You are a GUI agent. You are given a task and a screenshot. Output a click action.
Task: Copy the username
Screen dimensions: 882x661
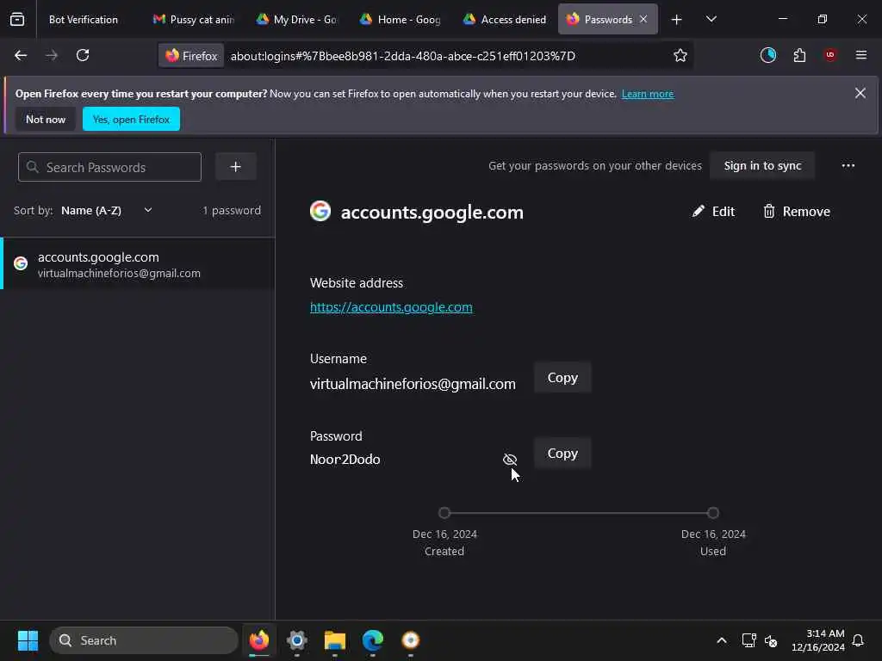tap(562, 378)
